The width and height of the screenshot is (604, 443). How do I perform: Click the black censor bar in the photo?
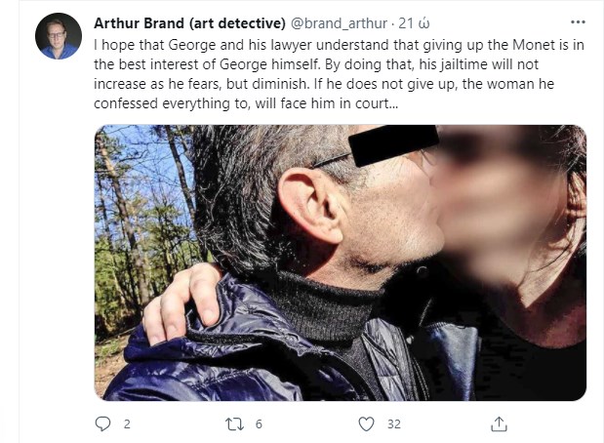pyautogui.click(x=393, y=145)
